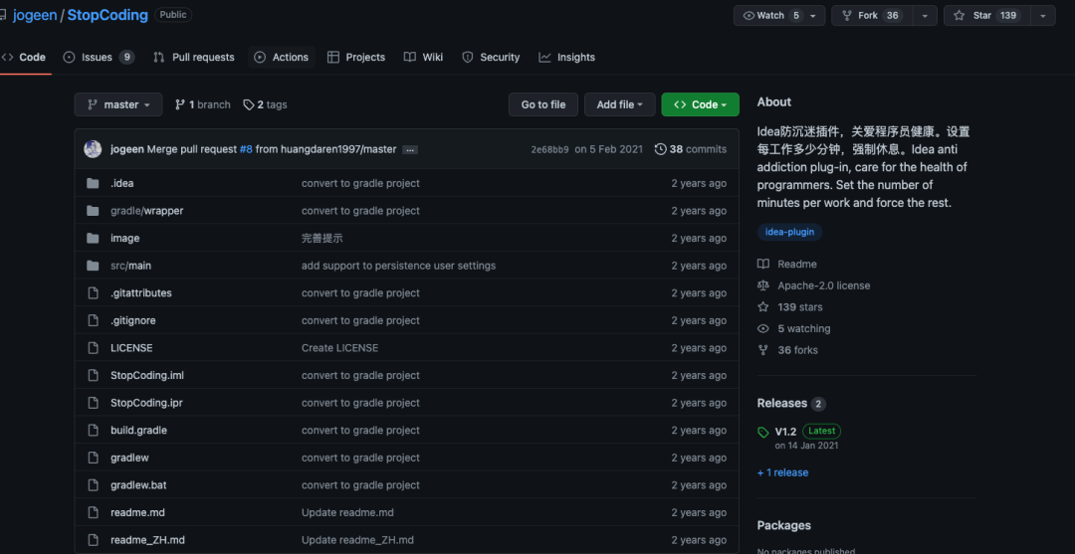Open the 2 tags link
Image resolution: width=1075 pixels, height=554 pixels.
(x=266, y=104)
